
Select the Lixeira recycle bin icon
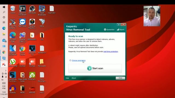click(13, 10)
